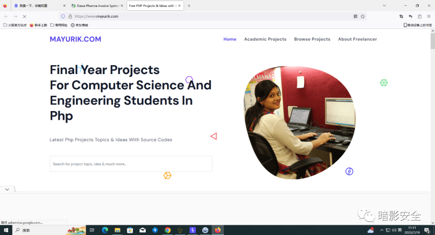Bookmark this page with the star icon
Image resolution: width=435 pixels, height=235 pixels.
click(x=362, y=16)
